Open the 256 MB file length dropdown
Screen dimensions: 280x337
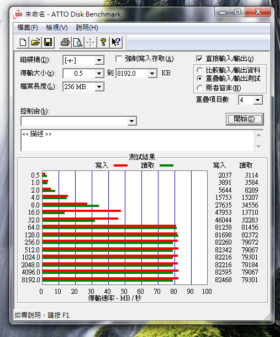point(99,87)
